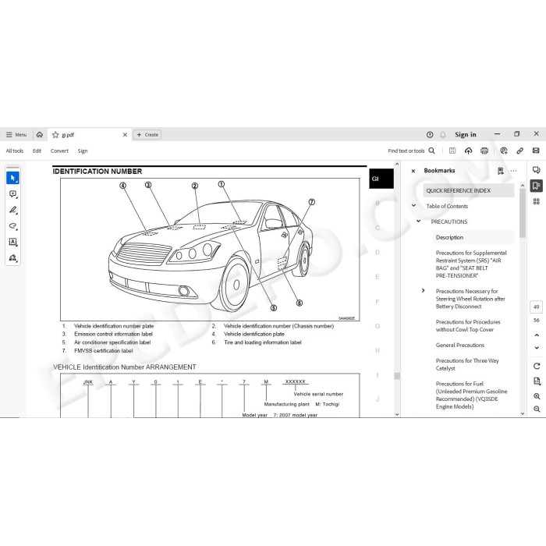Open Precautions for Supplemental Restraint System bookmark
546x546 pixels.
click(x=471, y=264)
